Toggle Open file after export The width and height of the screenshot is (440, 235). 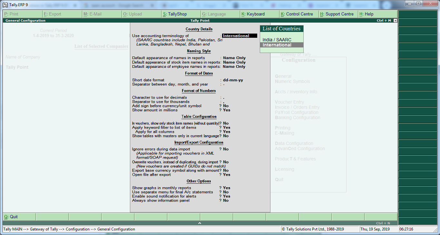pos(227,175)
